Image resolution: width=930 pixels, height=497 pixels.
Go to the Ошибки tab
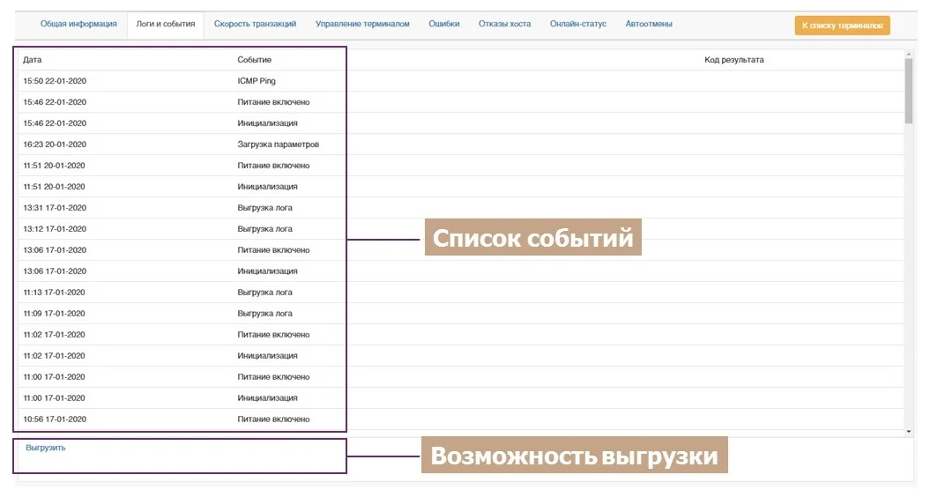coord(444,25)
